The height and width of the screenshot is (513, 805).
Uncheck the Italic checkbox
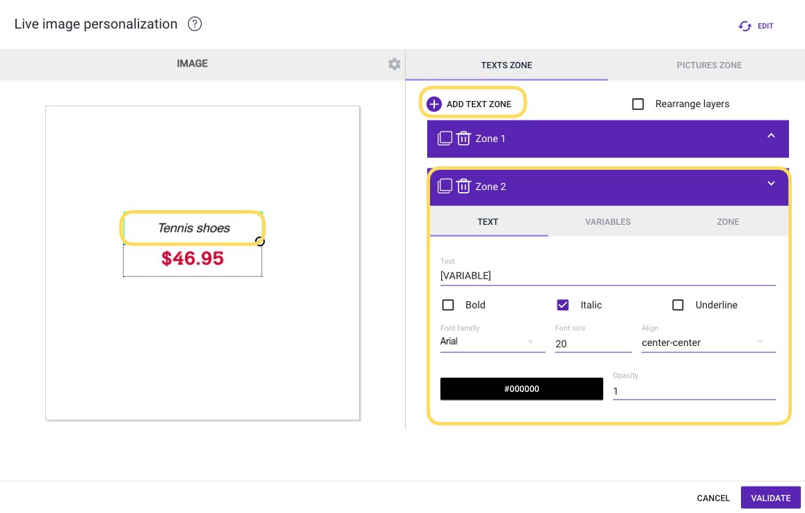(564, 305)
